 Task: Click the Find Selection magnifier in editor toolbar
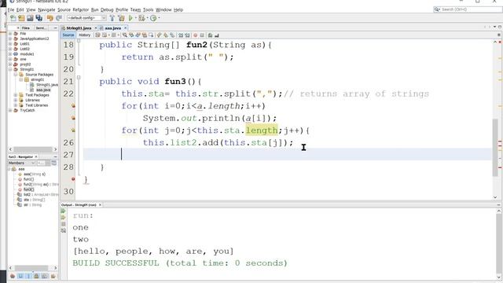(x=124, y=35)
